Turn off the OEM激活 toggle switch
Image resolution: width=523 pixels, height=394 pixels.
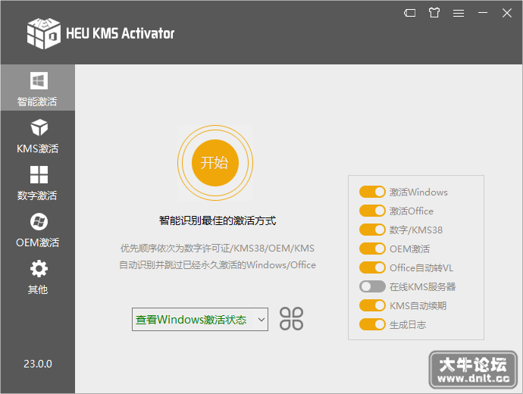pyautogui.click(x=372, y=249)
